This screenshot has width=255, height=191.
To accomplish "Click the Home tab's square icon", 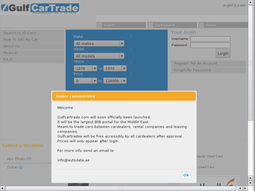I will pos(202,25).
